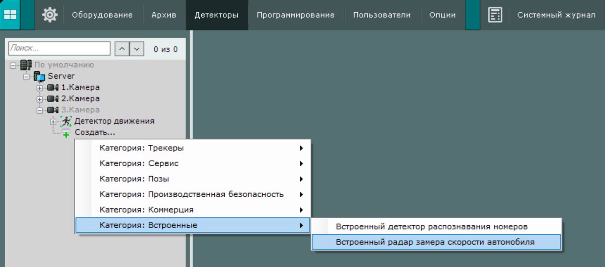
Task: Click the motion detector running-man icon
Action: coord(66,121)
